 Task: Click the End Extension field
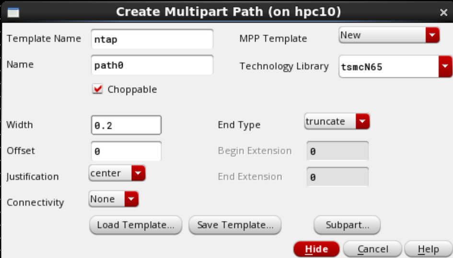[x=337, y=177]
